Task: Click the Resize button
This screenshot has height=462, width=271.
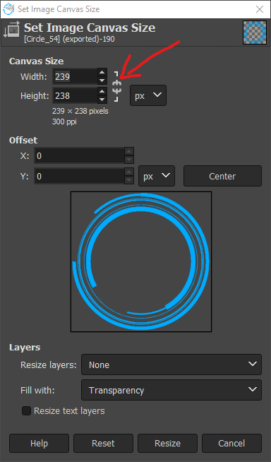Action: (167, 443)
